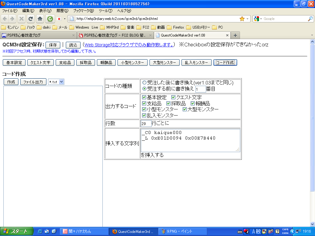Click the IME A input mode indicator

253,232
